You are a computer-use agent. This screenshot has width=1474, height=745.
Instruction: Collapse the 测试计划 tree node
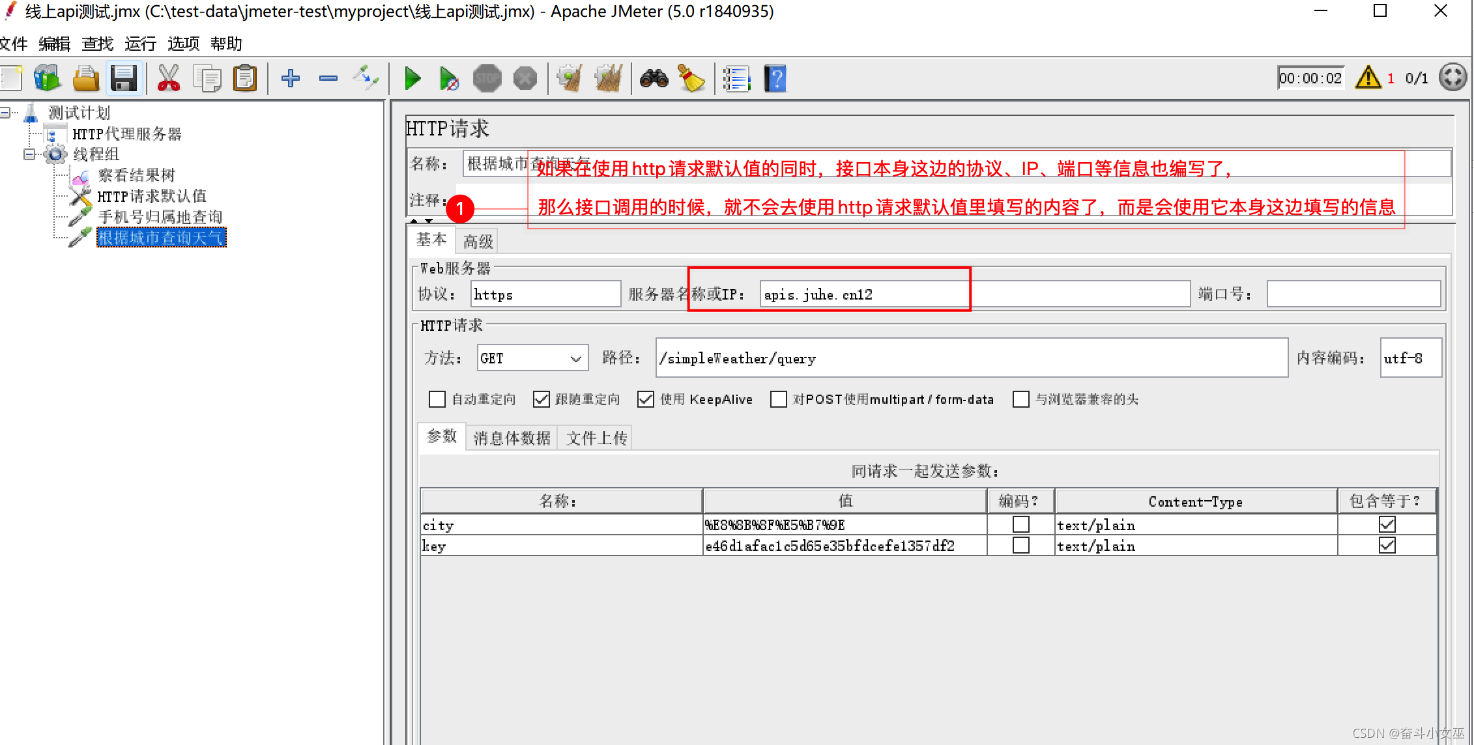[x=5, y=113]
